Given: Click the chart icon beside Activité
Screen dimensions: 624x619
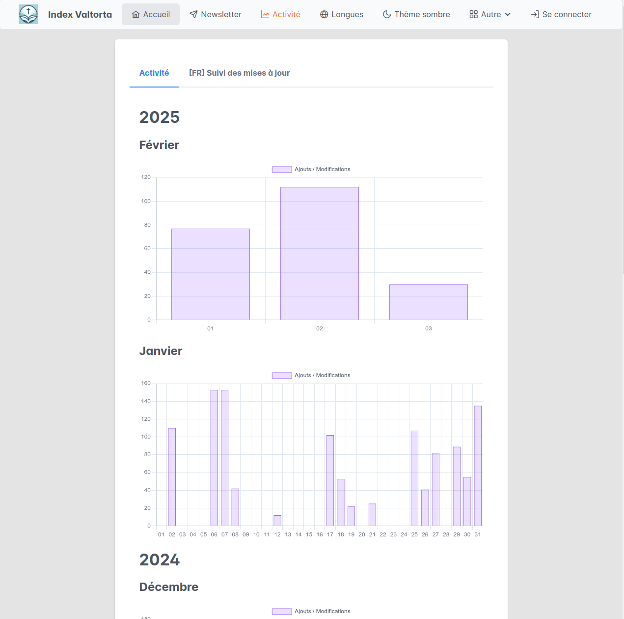Looking at the screenshot, I should click(x=265, y=15).
